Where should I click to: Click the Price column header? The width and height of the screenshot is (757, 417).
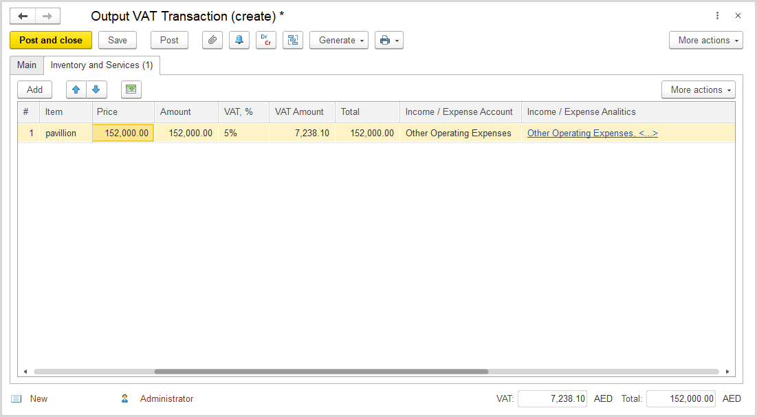[123, 111]
